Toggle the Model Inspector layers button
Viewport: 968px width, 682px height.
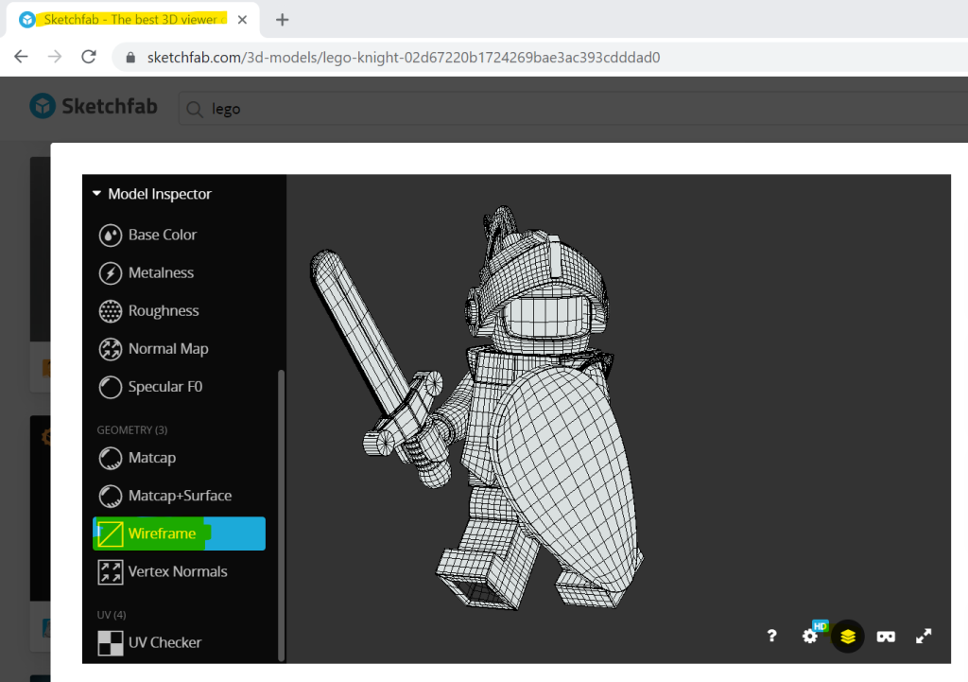coord(848,637)
